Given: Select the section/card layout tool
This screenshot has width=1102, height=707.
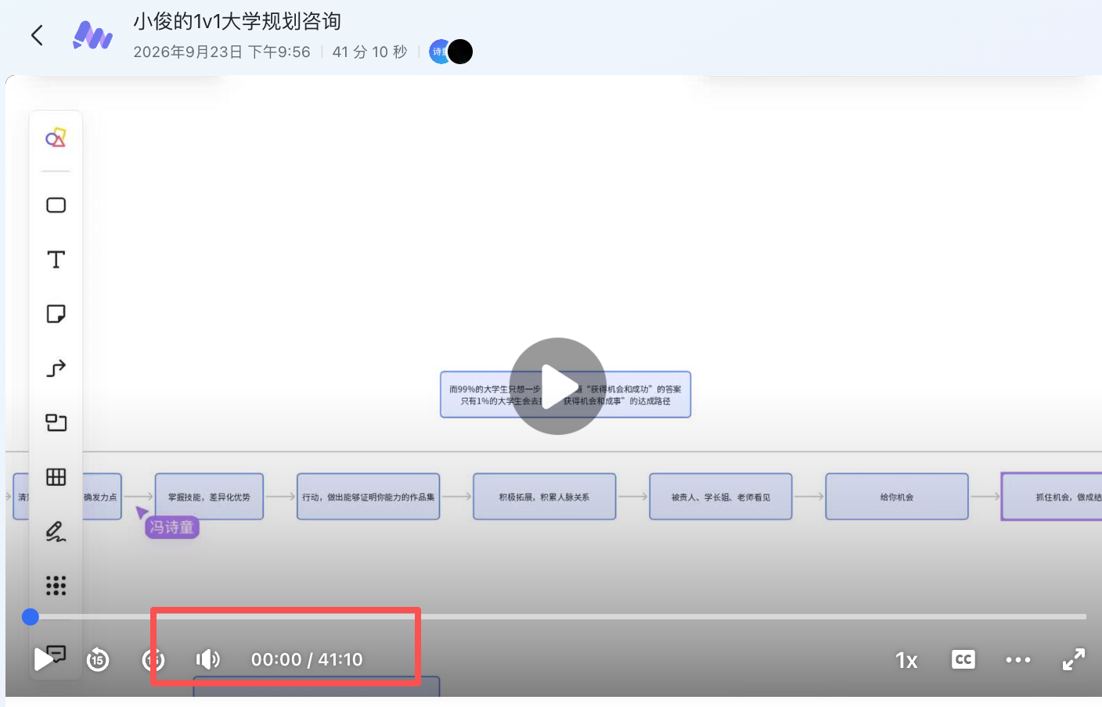Looking at the screenshot, I should coord(56,422).
